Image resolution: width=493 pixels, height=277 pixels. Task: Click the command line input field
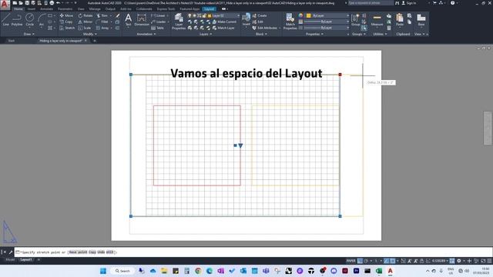click(x=253, y=252)
